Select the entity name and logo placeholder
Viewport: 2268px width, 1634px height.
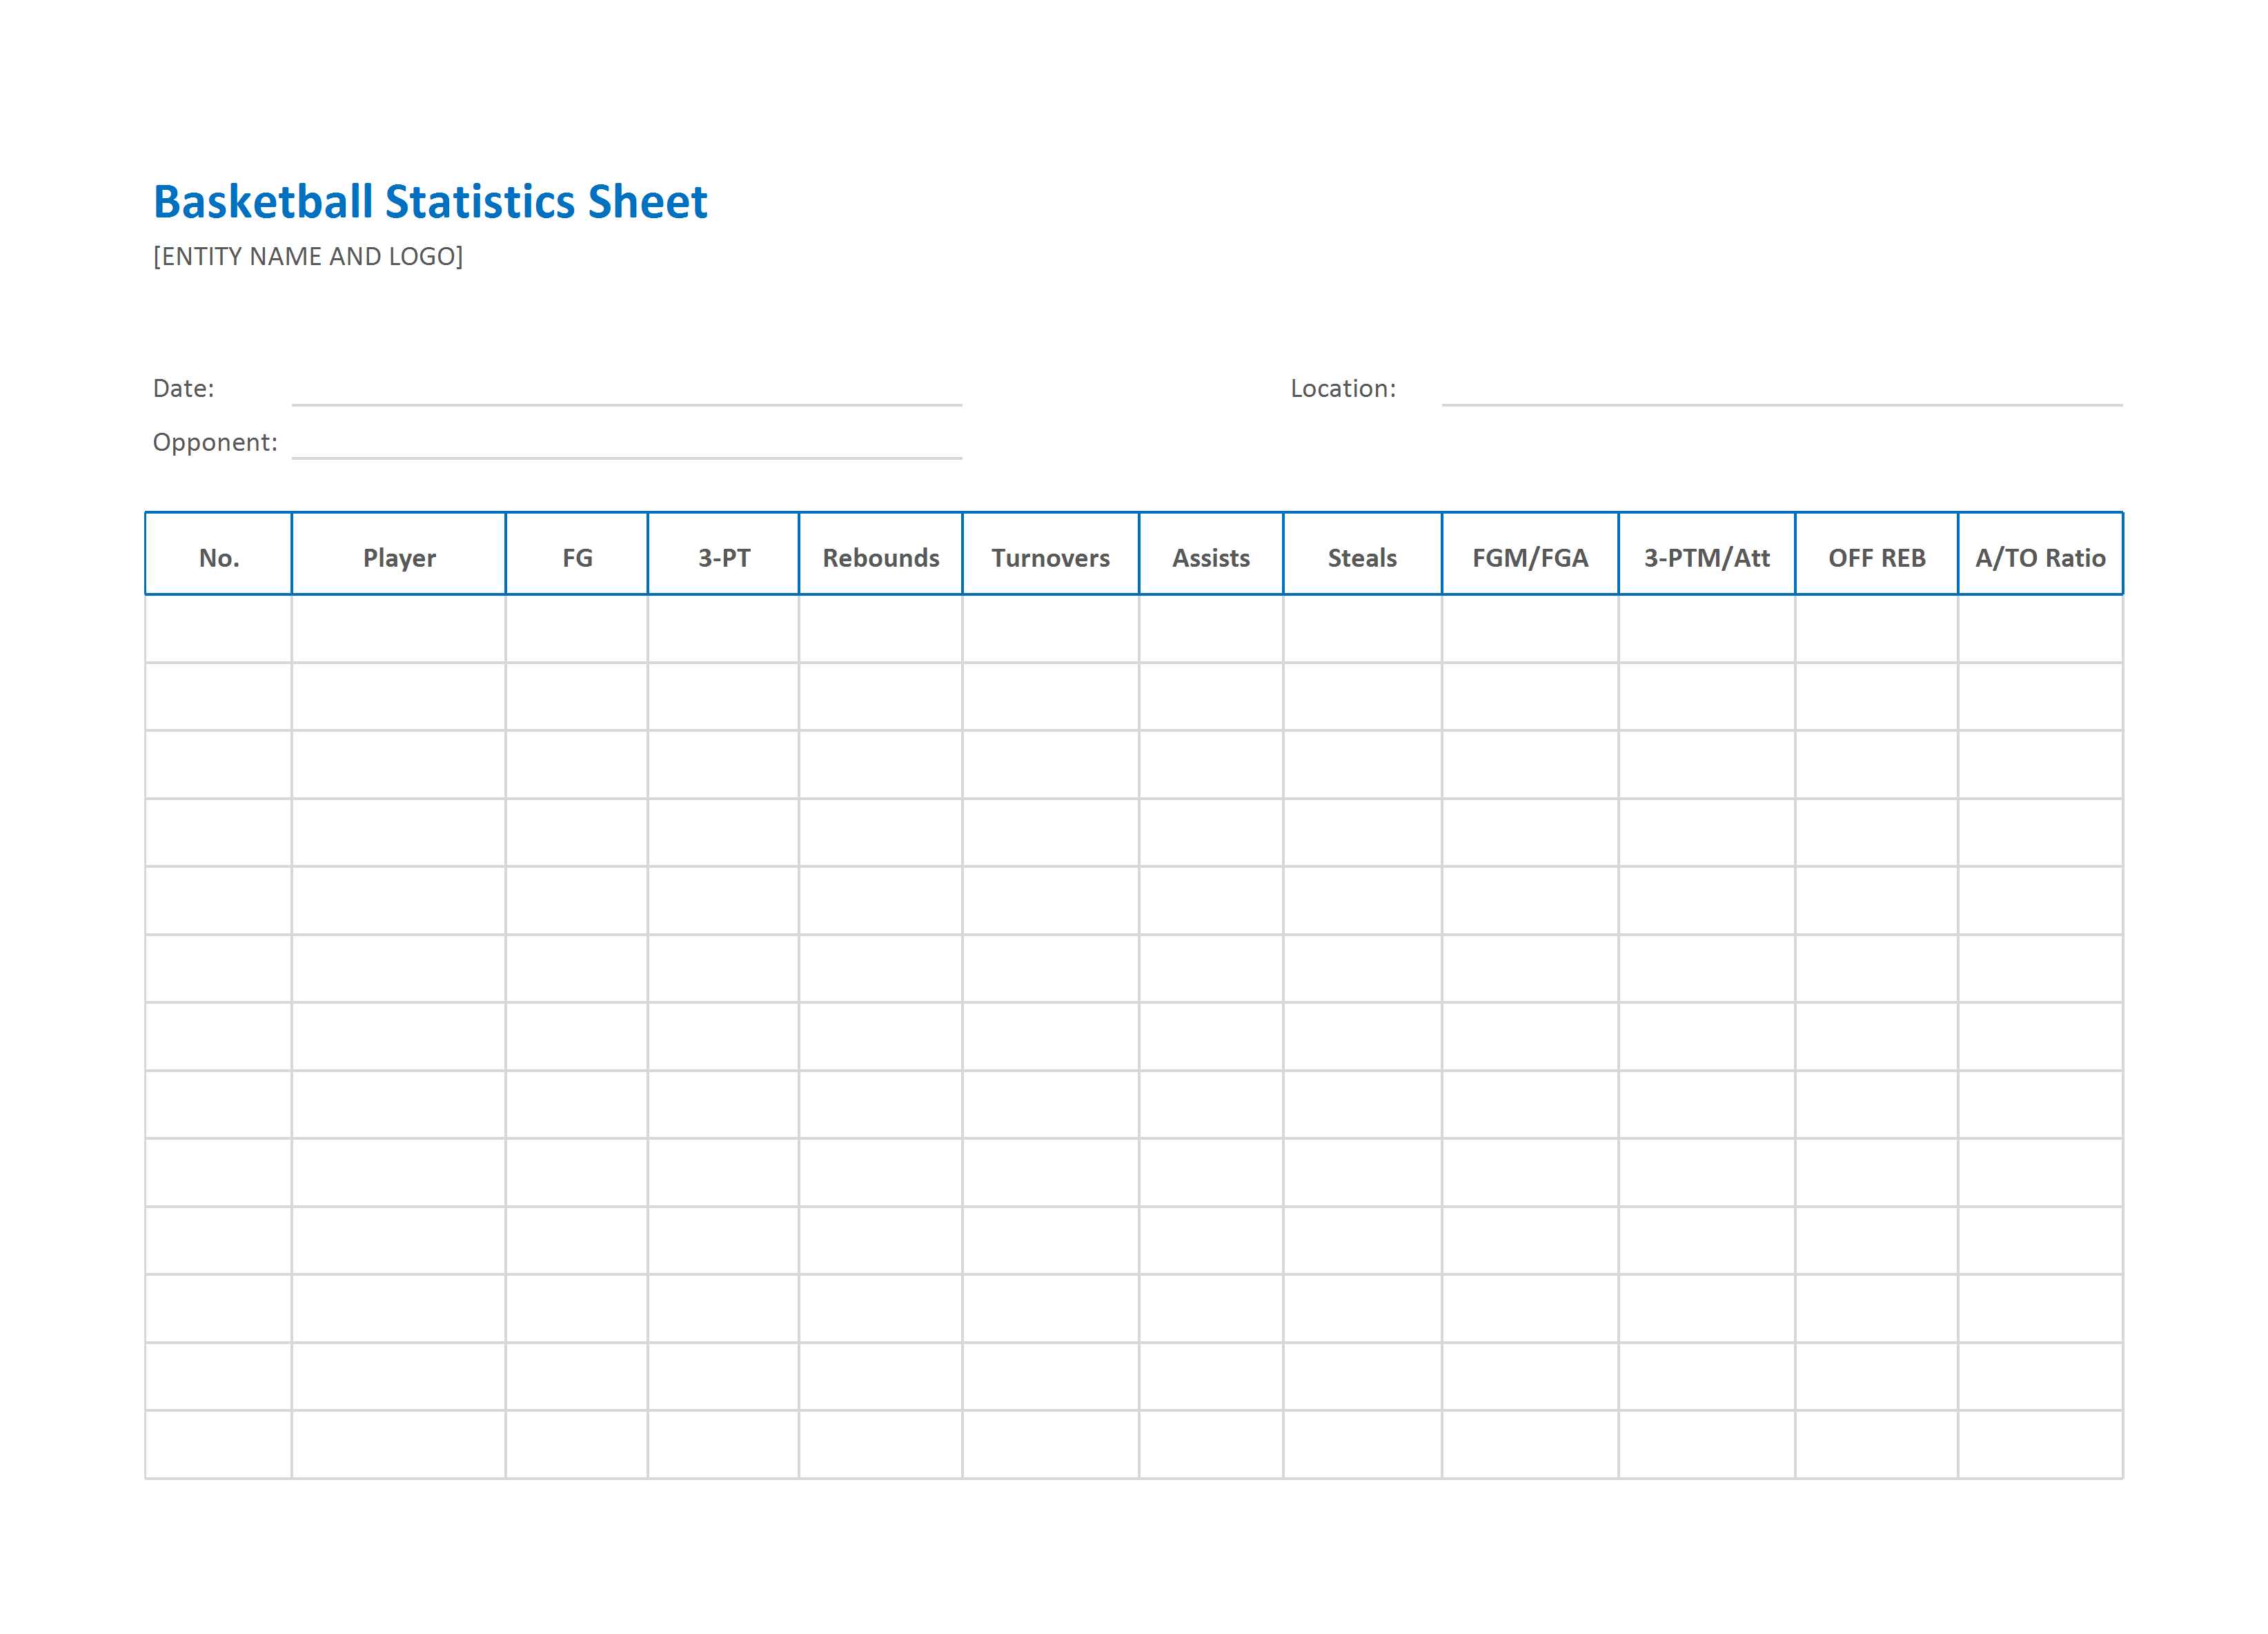coord(308,257)
